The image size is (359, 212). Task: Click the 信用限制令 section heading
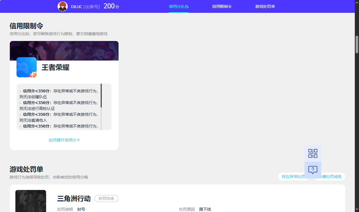[26, 26]
